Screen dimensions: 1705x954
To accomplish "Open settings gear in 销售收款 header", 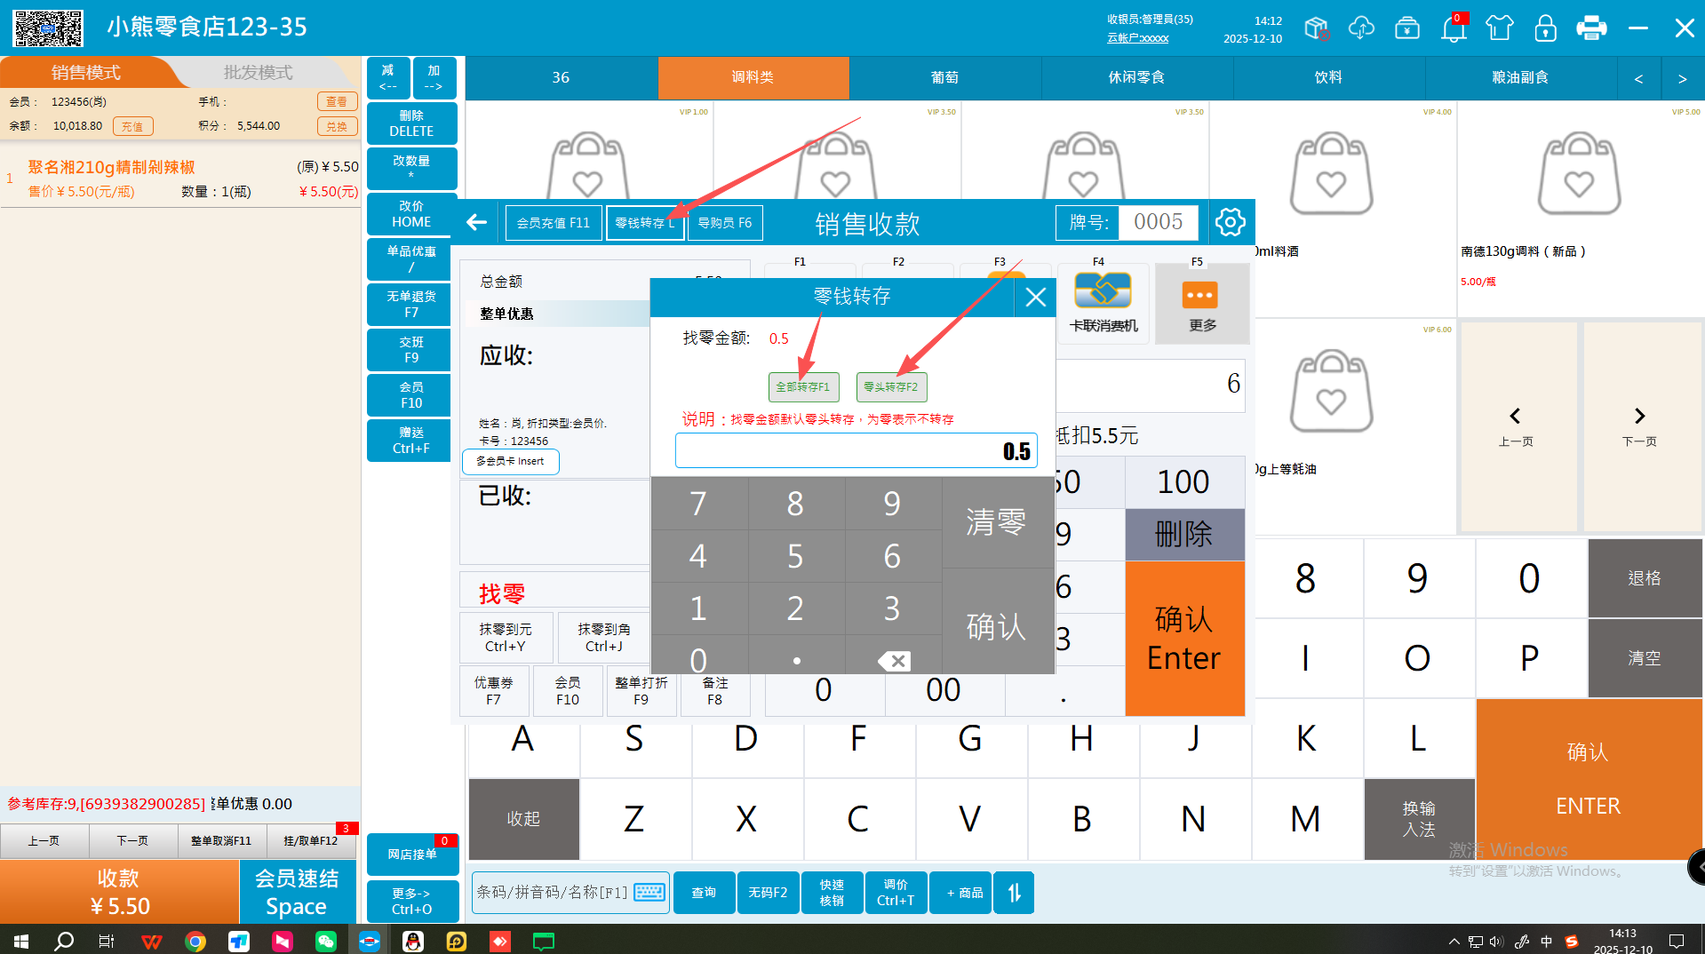I will [1230, 222].
